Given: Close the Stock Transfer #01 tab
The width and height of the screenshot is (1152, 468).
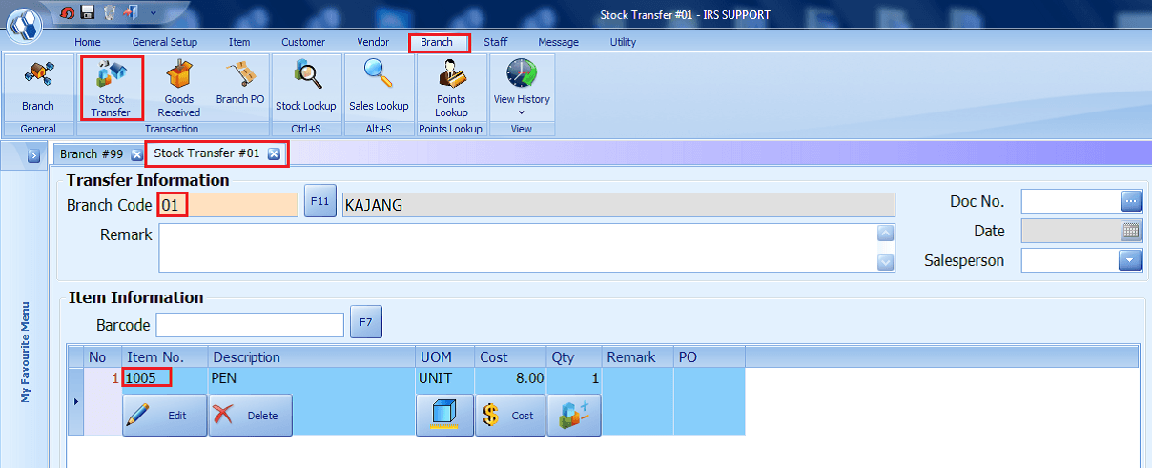Looking at the screenshot, I should 274,153.
